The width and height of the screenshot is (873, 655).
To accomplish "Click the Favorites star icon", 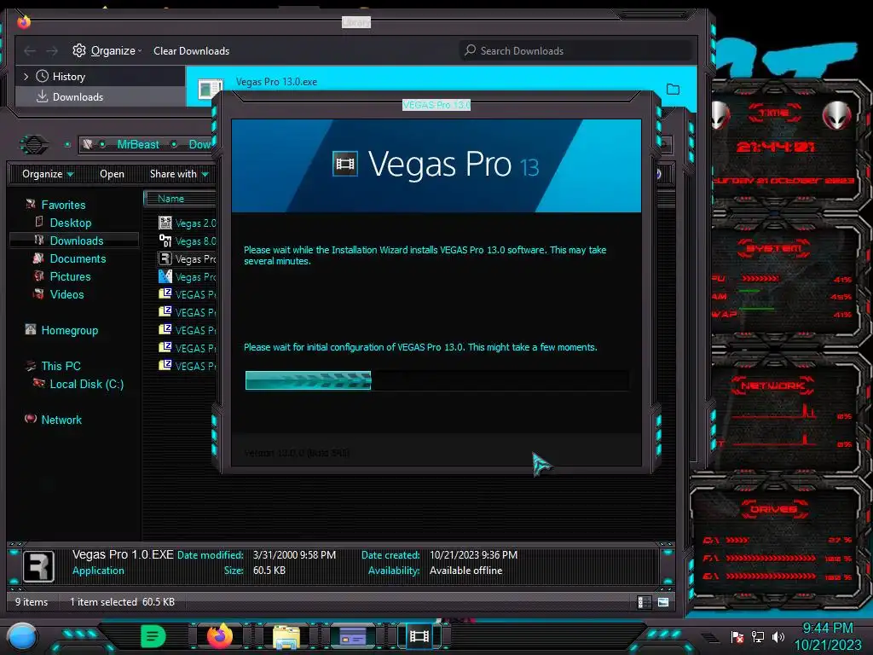I will pyautogui.click(x=31, y=205).
